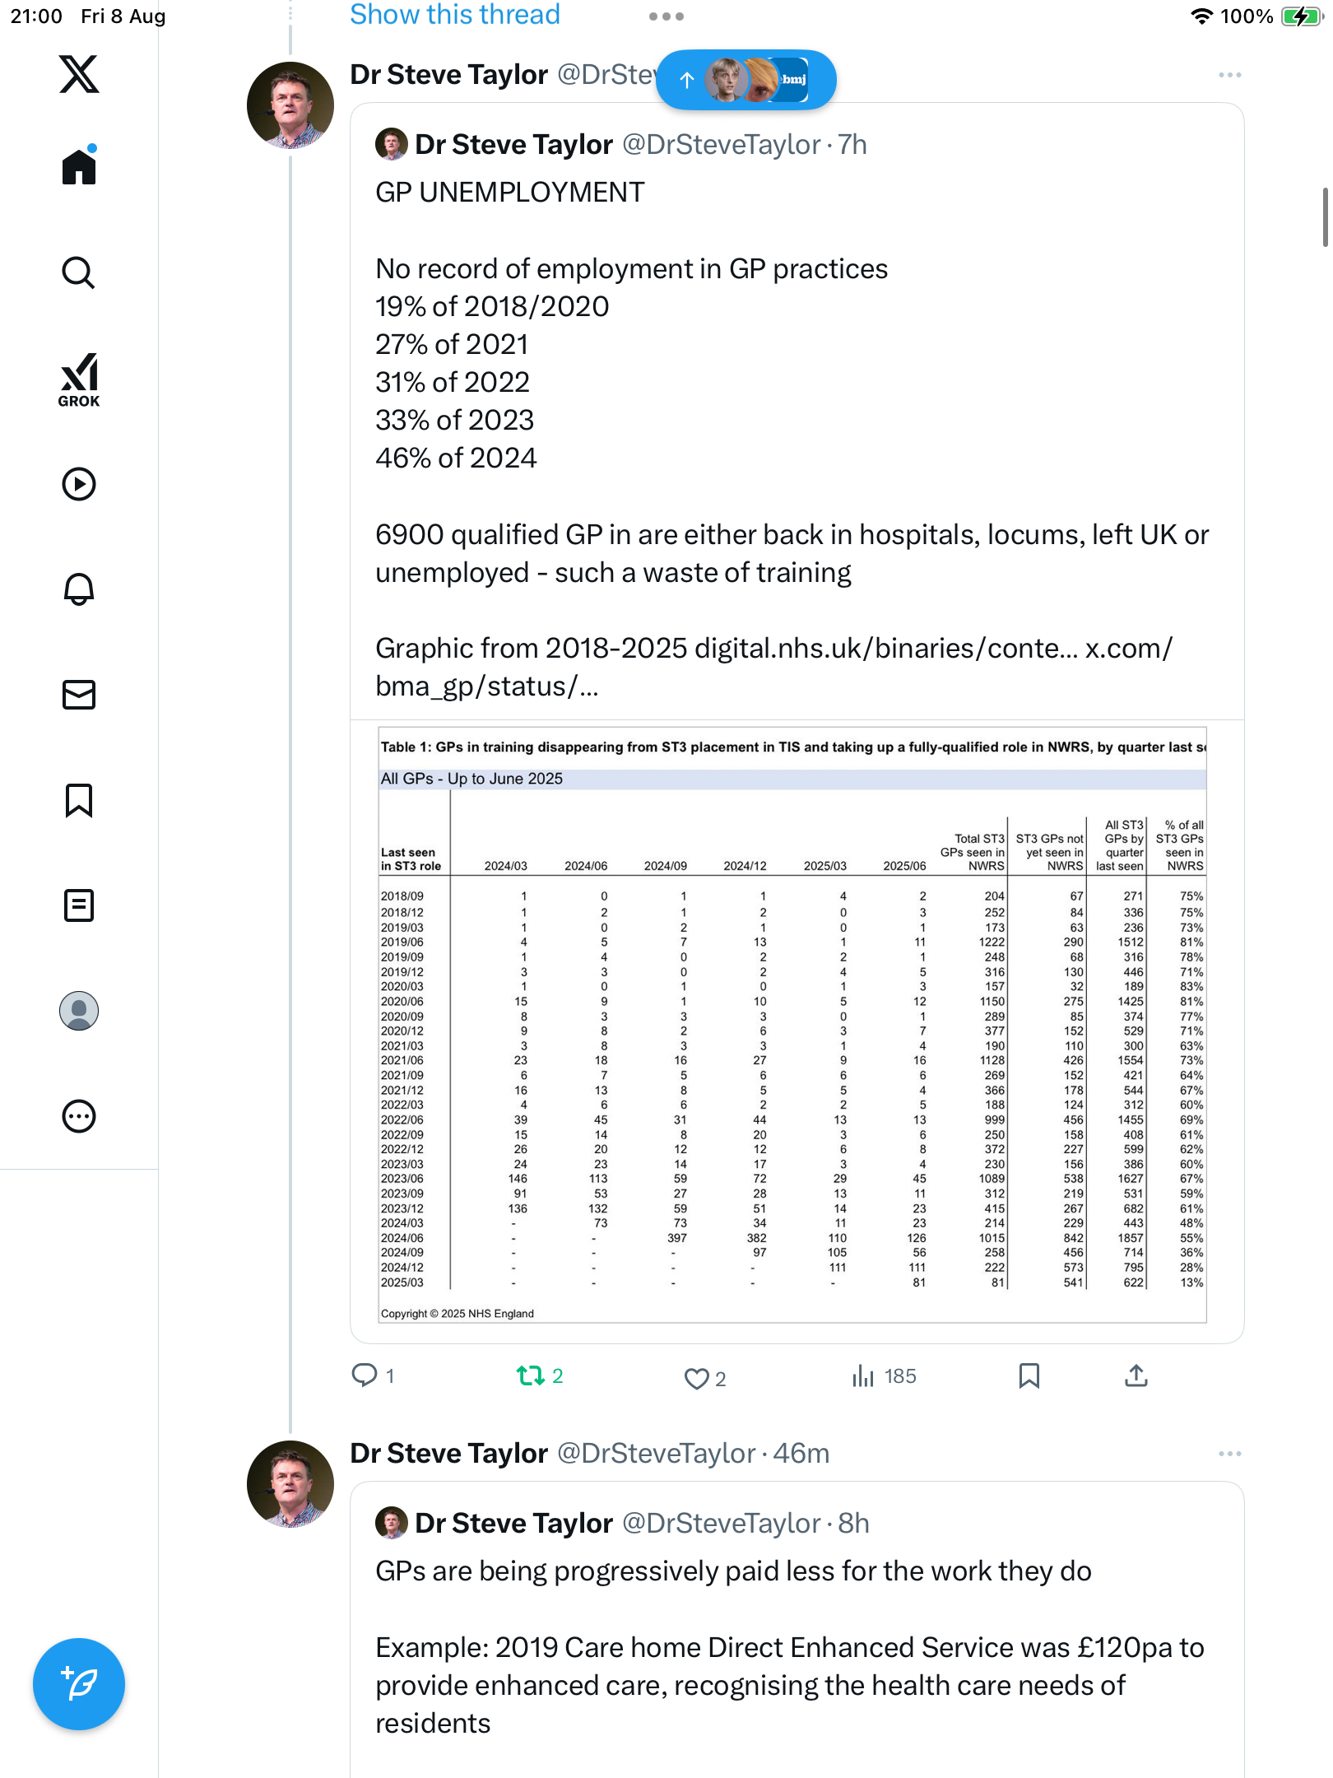Click the Show this thread link

455,15
